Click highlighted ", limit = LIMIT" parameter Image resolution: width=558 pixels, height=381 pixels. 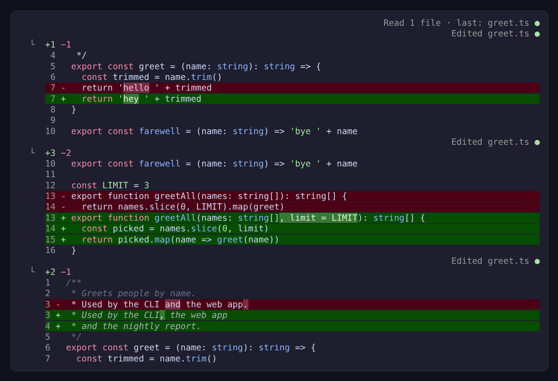click(318, 218)
